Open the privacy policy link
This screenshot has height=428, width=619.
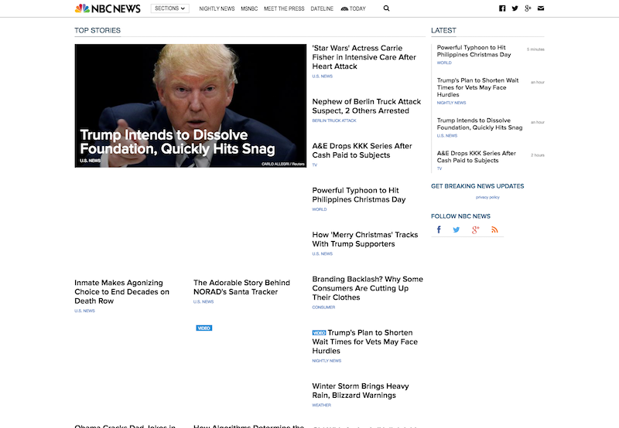click(487, 197)
